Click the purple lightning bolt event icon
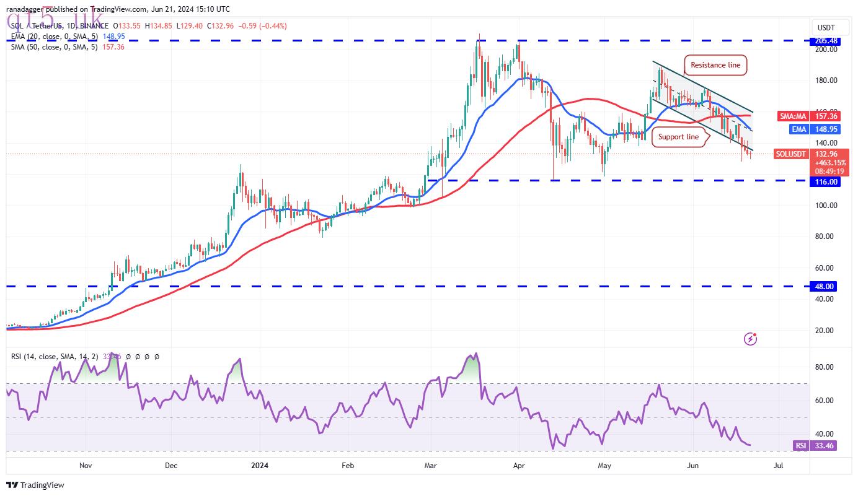This screenshot has width=858, height=496. pos(751,339)
